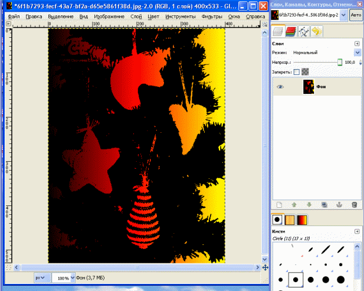Open the Справка menu
This screenshot has height=291, width=364.
pos(255,17)
